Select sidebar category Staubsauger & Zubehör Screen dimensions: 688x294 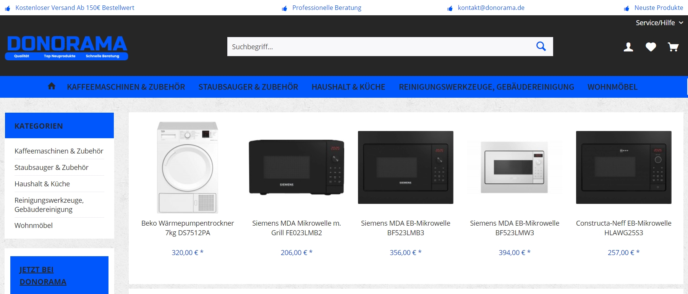[52, 168]
